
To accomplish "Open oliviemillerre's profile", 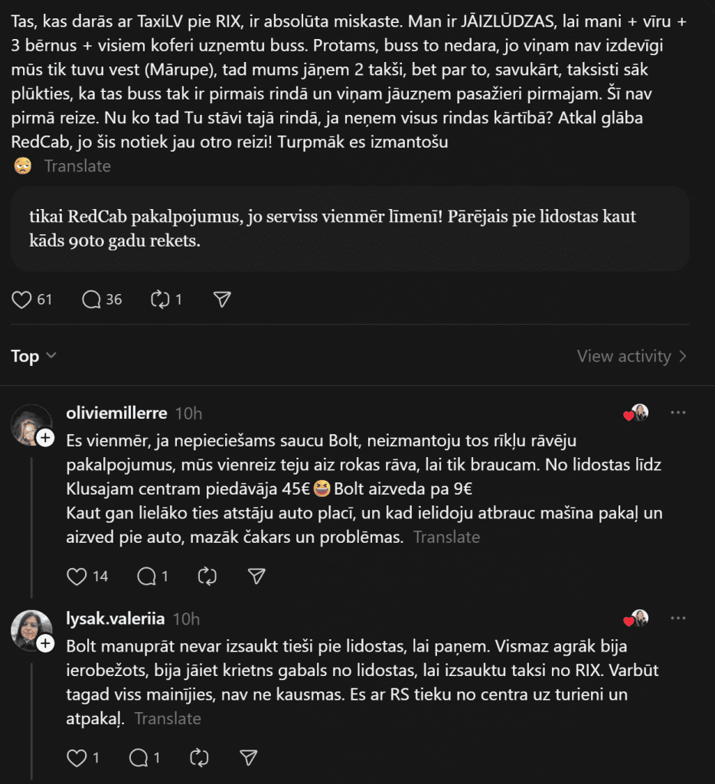I will (x=116, y=413).
